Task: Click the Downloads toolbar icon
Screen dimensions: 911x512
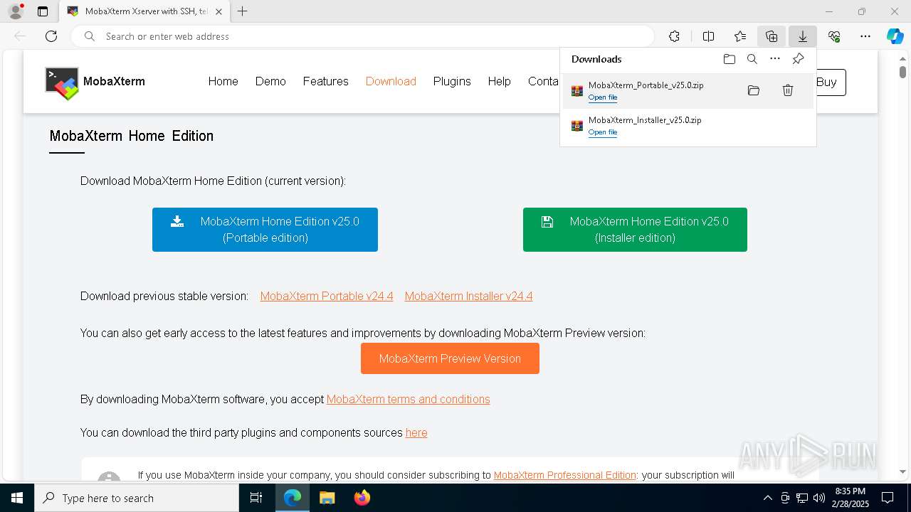Action: (802, 36)
